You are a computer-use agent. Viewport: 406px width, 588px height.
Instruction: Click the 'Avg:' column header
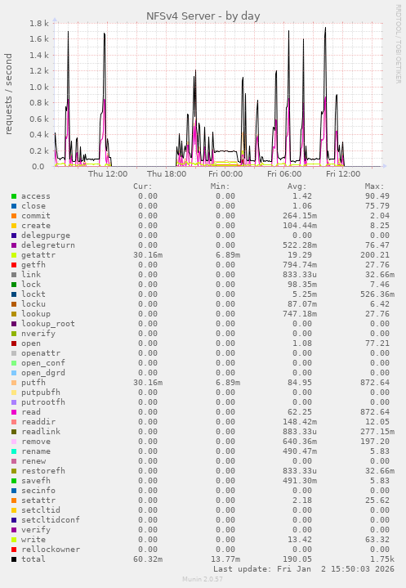click(x=297, y=186)
